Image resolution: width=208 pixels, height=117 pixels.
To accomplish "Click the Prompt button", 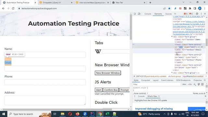I will (124, 90).
